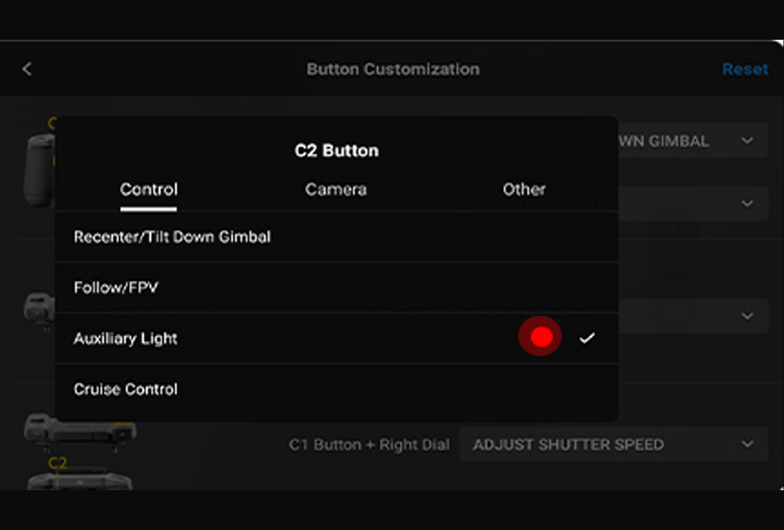Image resolution: width=784 pixels, height=530 pixels.
Task: Open the Adjust Shutter Speed dropdown
Action: coord(613,445)
